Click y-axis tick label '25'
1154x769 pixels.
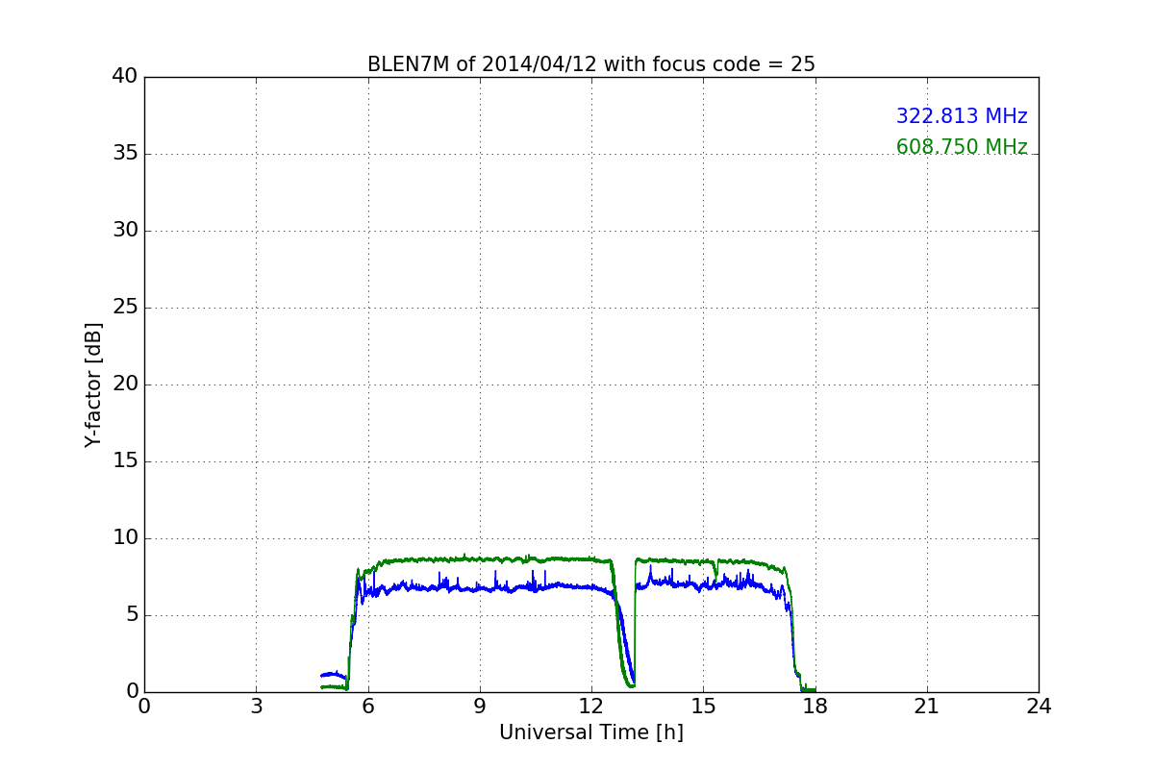[x=125, y=308]
